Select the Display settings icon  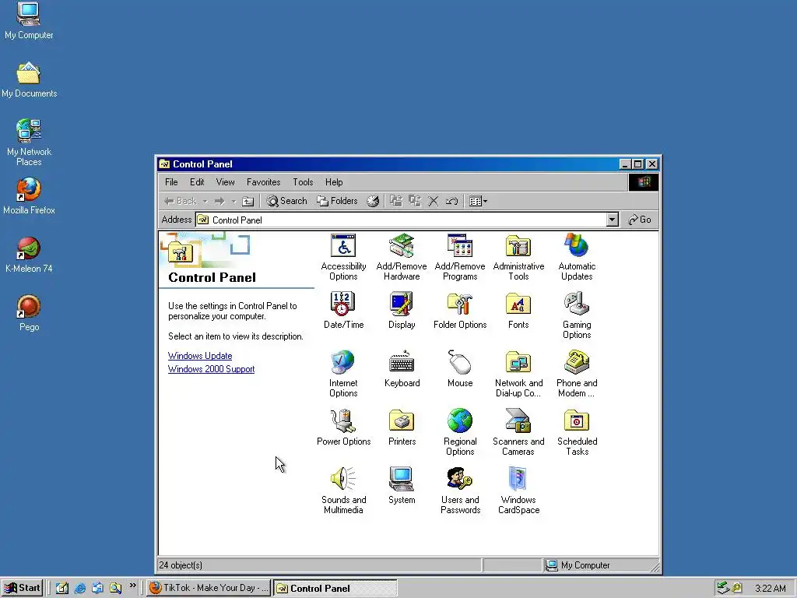pyautogui.click(x=402, y=310)
